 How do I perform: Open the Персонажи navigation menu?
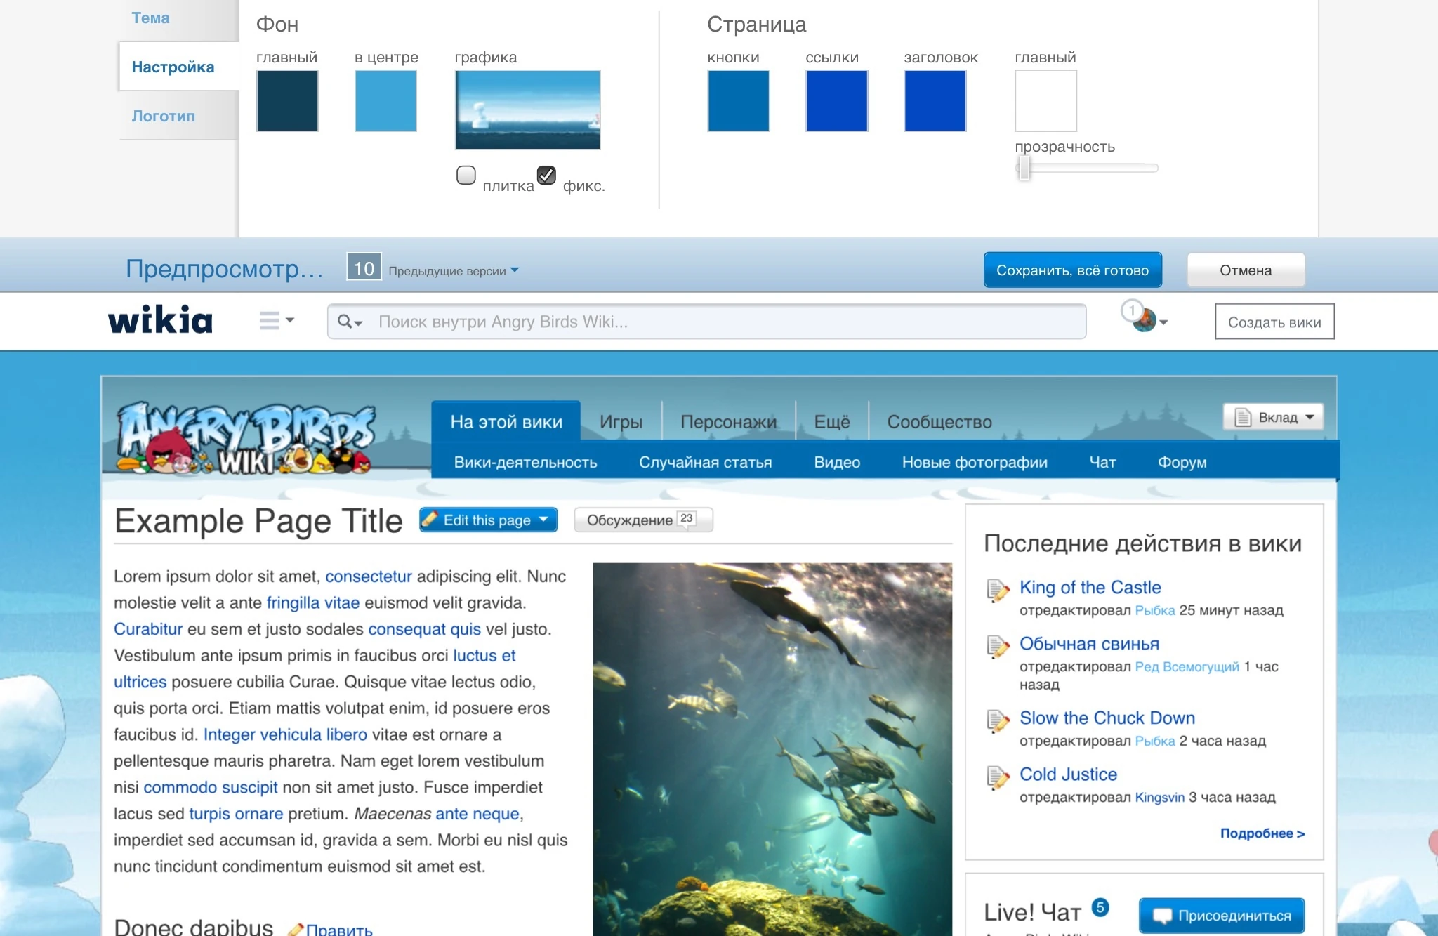pyautogui.click(x=728, y=421)
